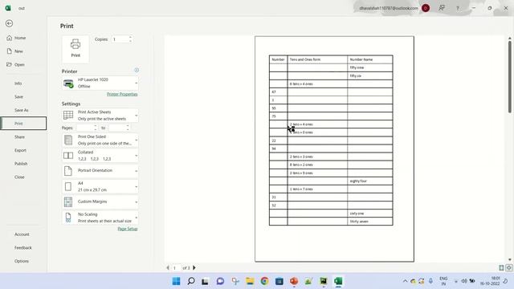Open the Home page in the sidebar

[16, 38]
